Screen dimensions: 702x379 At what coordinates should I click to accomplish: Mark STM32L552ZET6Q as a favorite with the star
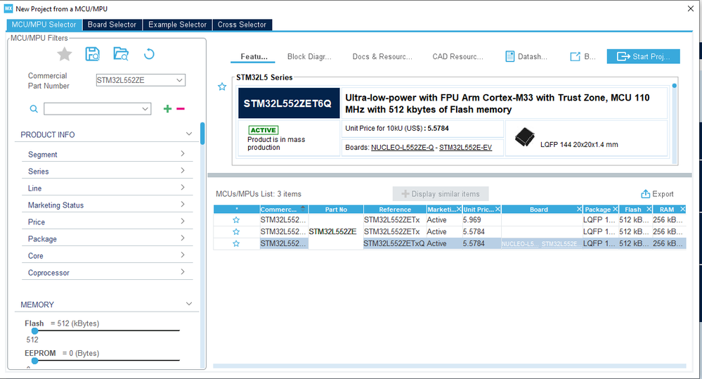click(x=222, y=87)
